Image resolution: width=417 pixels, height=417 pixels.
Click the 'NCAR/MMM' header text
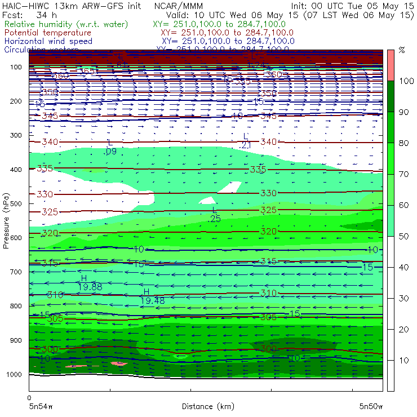tap(179, 6)
